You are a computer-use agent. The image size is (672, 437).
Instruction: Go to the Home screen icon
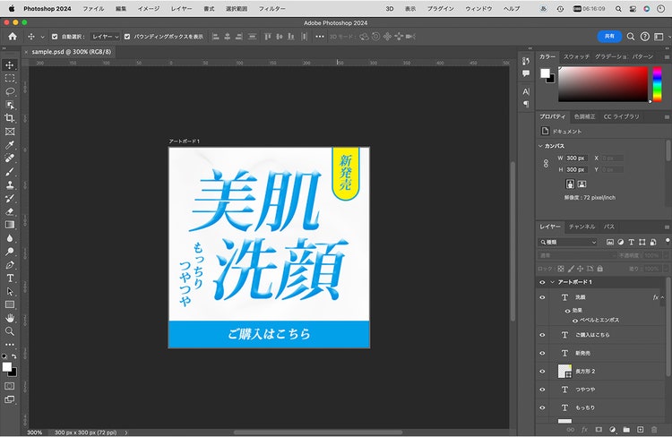click(x=13, y=37)
